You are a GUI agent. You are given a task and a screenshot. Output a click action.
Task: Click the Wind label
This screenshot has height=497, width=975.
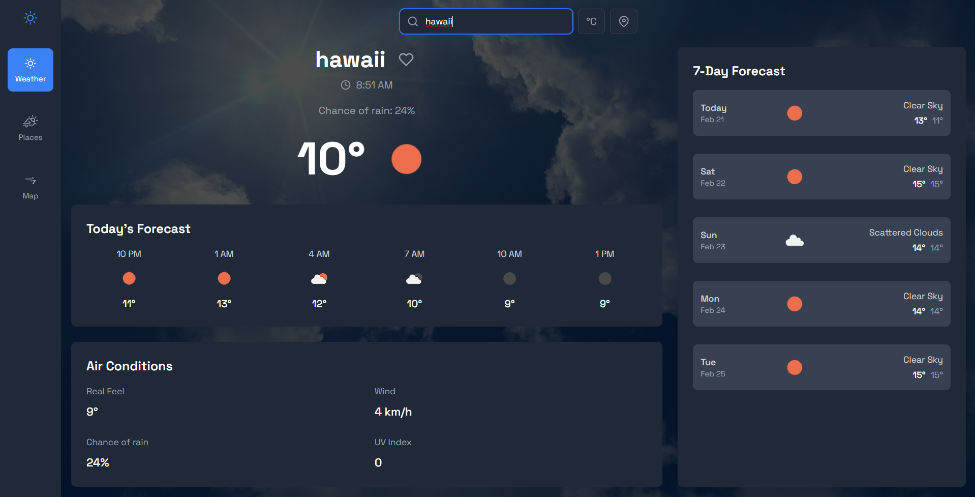pos(385,391)
